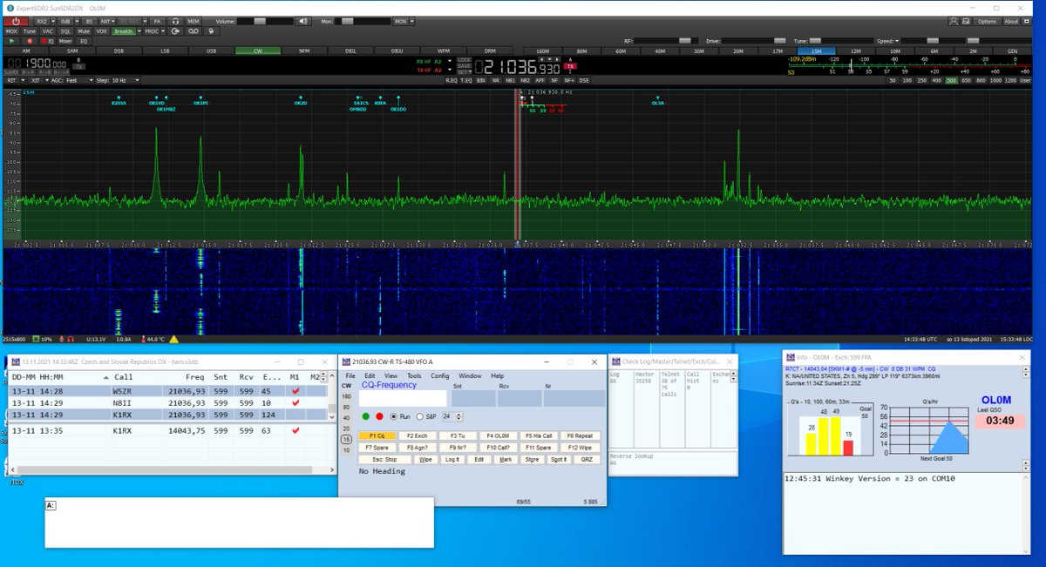Screen dimensions: 1046x567
Task: Click the Esc: Stop button
Action: click(384, 459)
